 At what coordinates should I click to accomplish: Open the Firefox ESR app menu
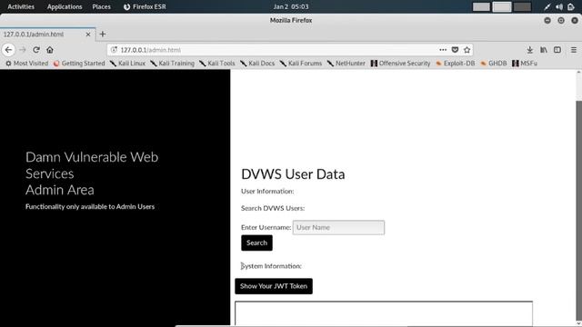(145, 6)
